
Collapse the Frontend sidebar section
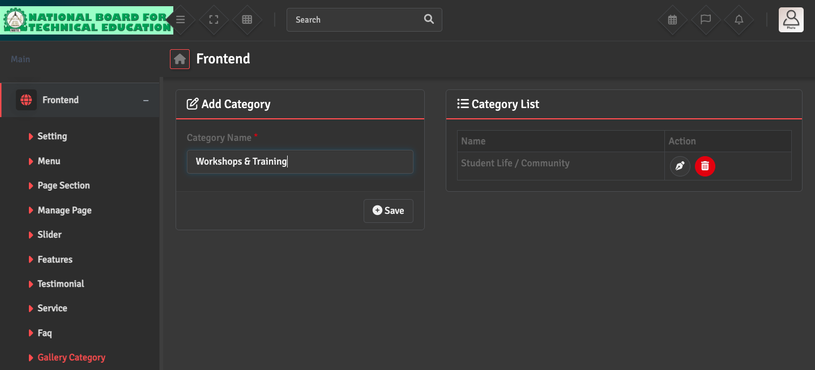146,100
